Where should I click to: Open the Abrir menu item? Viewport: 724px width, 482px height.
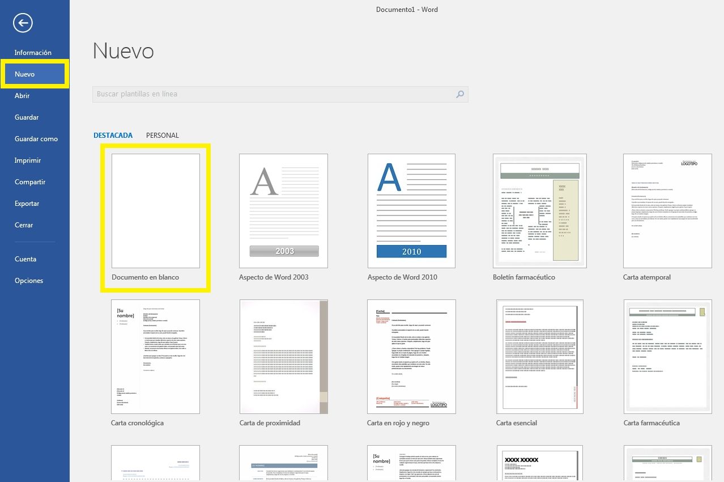tap(22, 96)
